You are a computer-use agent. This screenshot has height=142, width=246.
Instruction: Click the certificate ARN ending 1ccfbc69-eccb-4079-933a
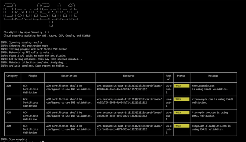click(x=130, y=128)
